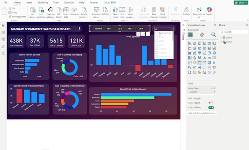Select the Qtr 3 slicer button
The image size is (249, 150).
(x=130, y=29)
